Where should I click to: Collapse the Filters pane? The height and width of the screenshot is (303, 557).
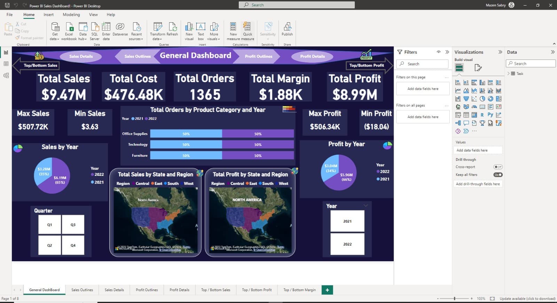(x=447, y=52)
